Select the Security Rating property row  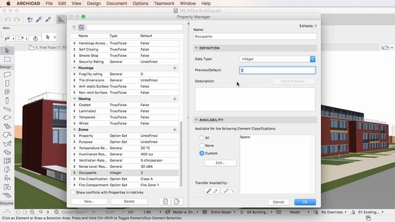point(125,62)
